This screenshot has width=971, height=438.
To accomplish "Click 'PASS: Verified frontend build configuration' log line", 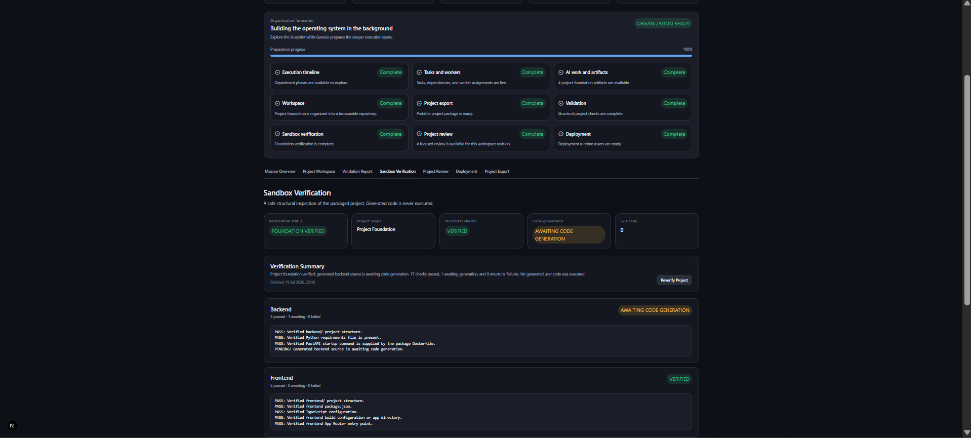I will [x=338, y=418].
